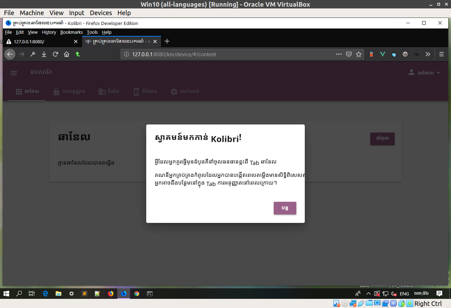Screen dimensions: 451x308
Task: Switch to the lock icon permissions tab
Action: pos(69,91)
